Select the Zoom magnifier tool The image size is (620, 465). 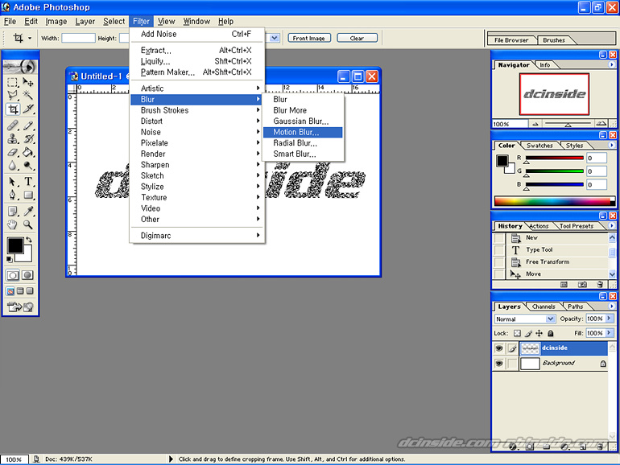(27, 224)
